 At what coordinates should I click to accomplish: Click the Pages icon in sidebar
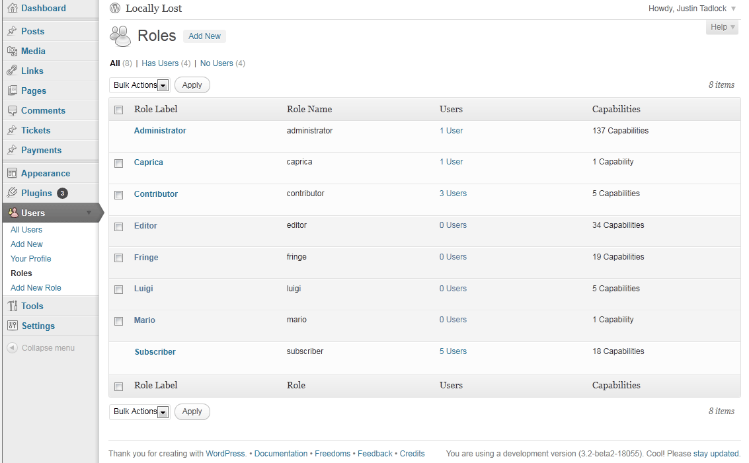pyautogui.click(x=12, y=91)
